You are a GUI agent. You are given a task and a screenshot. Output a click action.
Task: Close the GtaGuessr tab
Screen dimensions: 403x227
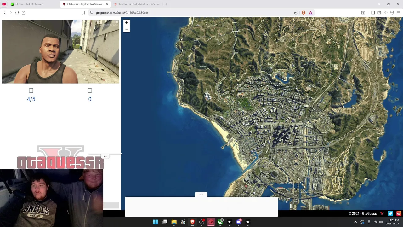point(107,4)
